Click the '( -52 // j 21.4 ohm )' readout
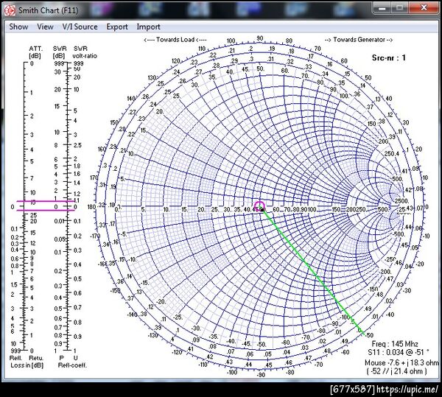The width and height of the screenshot is (442, 397). (x=397, y=371)
